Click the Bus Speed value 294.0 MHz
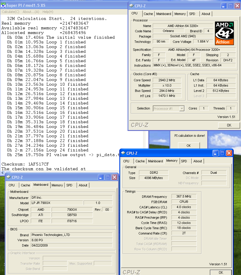Screen dimensions: 241x275 coord(167,91)
